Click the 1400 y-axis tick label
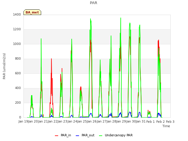This screenshot has height=141, width=188. click(x=17, y=14)
